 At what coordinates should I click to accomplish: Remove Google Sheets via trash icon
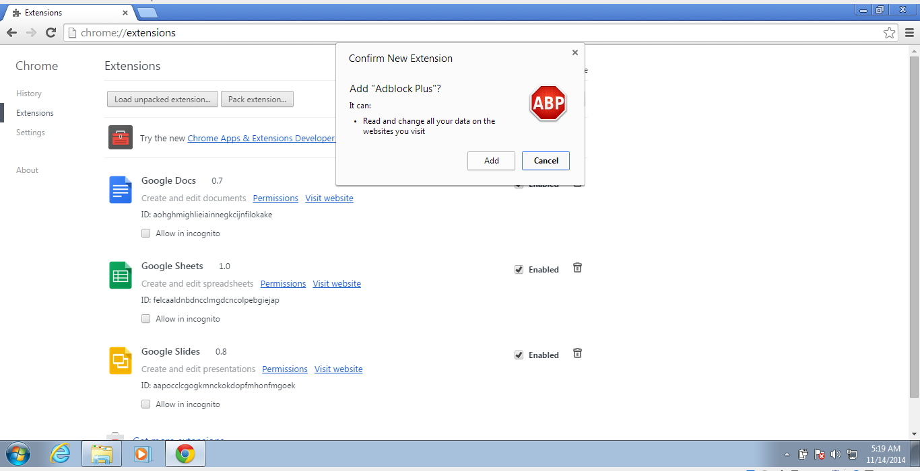(x=577, y=268)
